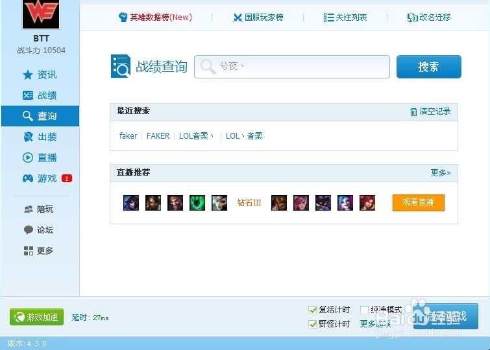The width and height of the screenshot is (490, 350).
Task: Click the 钻石III rank label
Action: click(249, 203)
